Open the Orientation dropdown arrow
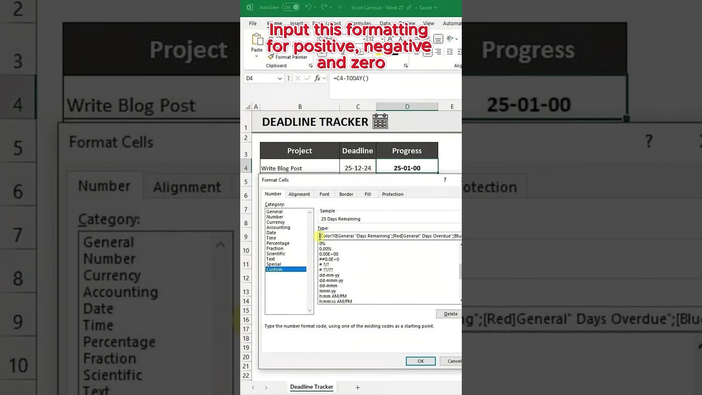 click(456, 39)
